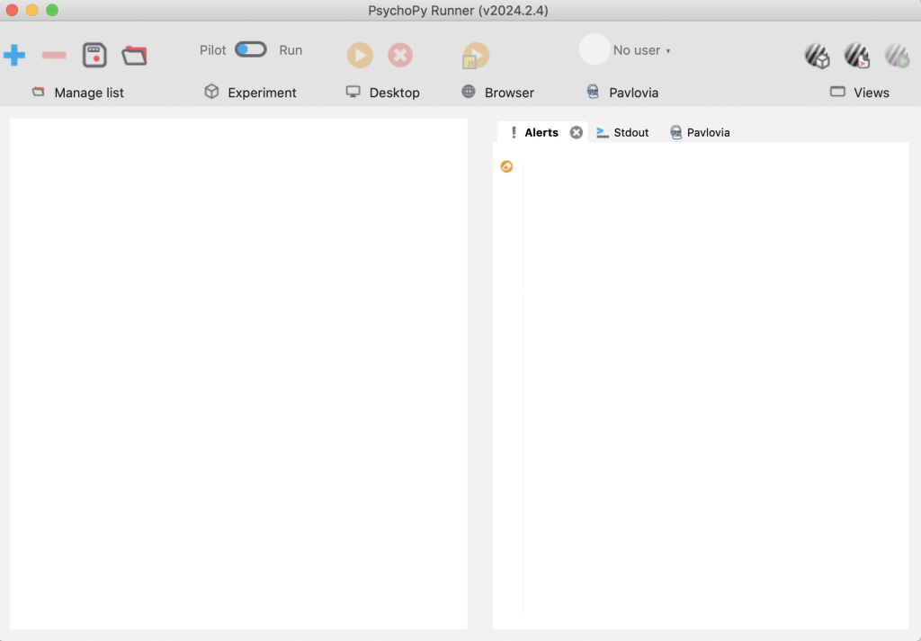The width and height of the screenshot is (921, 641).
Task: Click the blue plus add experiment icon
Action: click(14, 55)
